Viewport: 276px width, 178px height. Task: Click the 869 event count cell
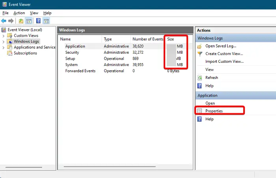pyautogui.click(x=136, y=58)
